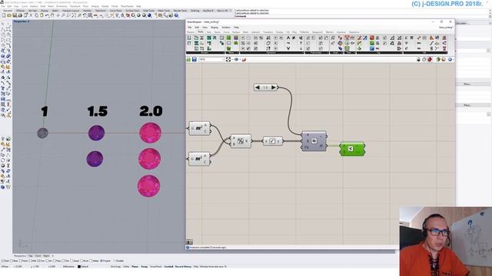Click the lock icon in Grasshopper canvas toolbar

tap(418, 59)
